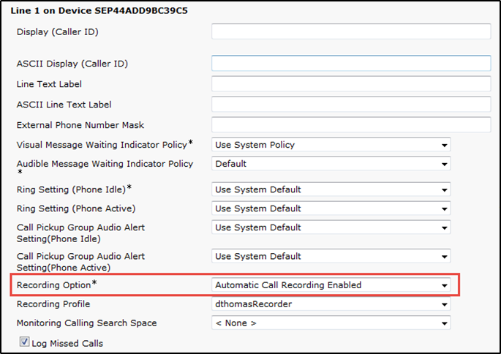
Task: Open Call Pickup Audio Alert (Phone Idle) dropdown
Action: click(331, 227)
